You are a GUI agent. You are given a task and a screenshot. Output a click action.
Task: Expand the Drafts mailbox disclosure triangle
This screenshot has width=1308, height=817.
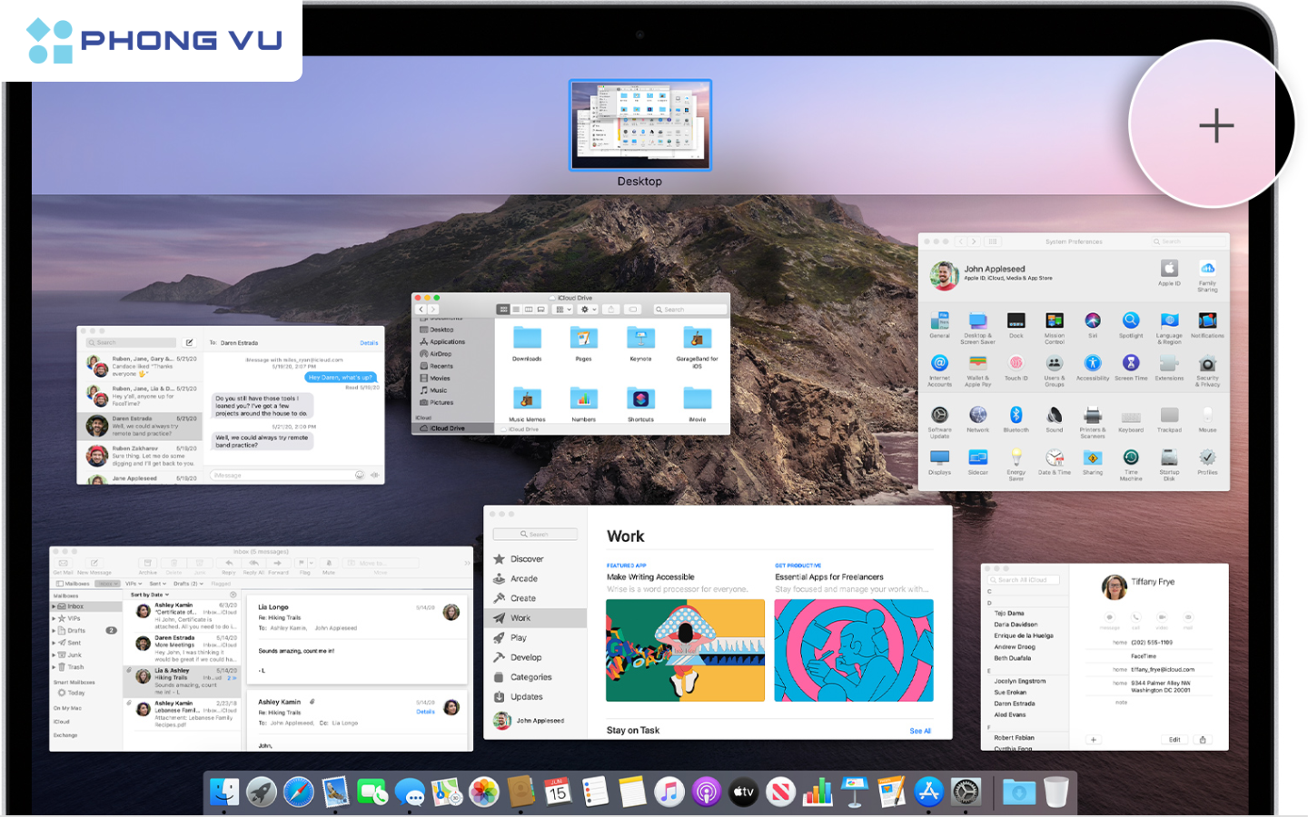[54, 630]
